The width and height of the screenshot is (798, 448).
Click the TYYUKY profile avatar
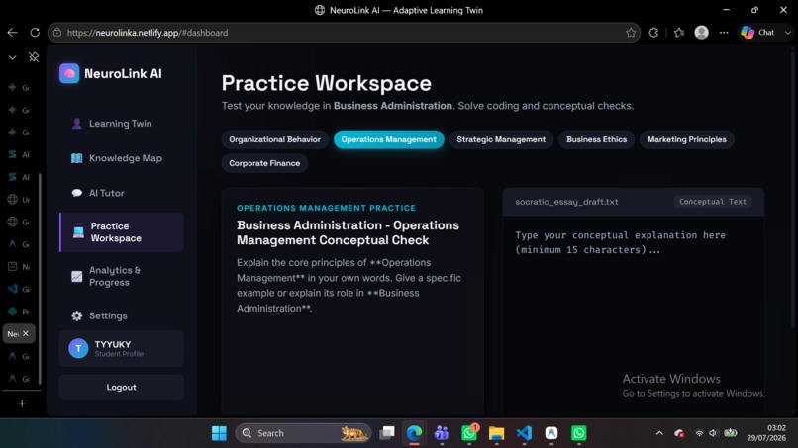pyautogui.click(x=78, y=348)
